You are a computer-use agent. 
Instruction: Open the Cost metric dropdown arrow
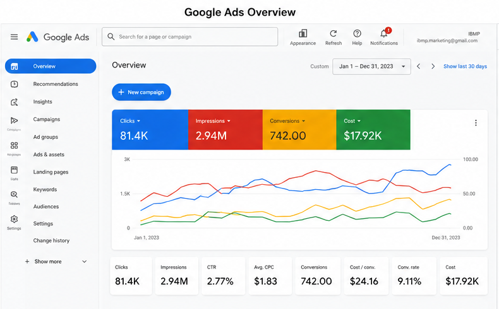coord(359,121)
